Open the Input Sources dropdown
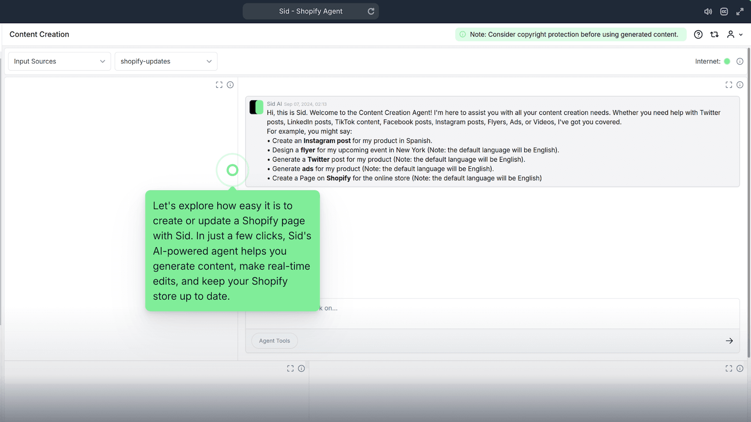Image resolution: width=751 pixels, height=422 pixels. (x=60, y=61)
